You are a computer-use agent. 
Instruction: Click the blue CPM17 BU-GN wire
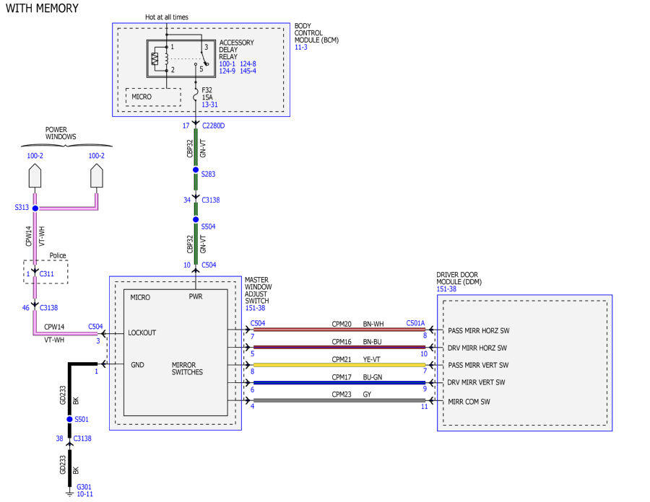[x=339, y=382]
